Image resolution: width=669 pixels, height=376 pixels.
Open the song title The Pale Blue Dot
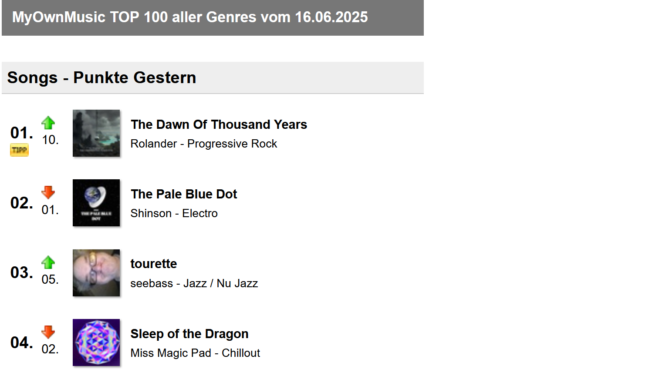[184, 194]
